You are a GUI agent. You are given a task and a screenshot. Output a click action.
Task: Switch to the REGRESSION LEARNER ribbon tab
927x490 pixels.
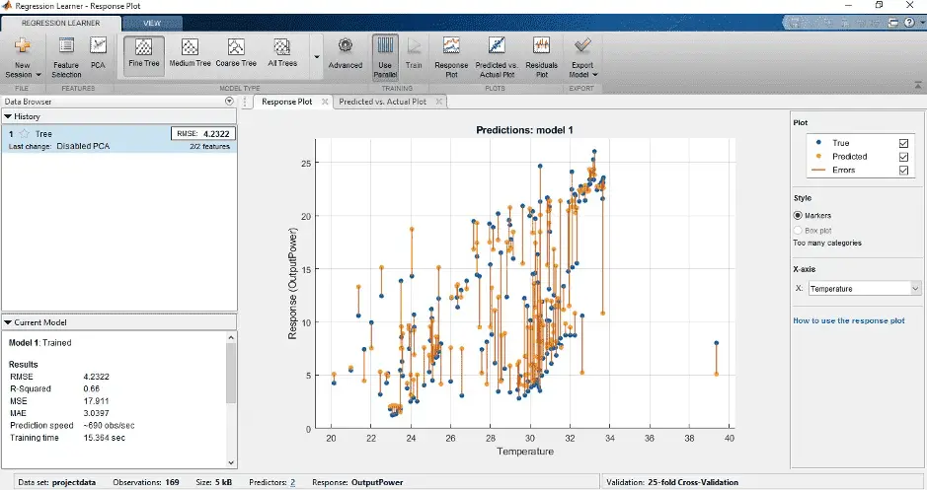click(x=61, y=23)
